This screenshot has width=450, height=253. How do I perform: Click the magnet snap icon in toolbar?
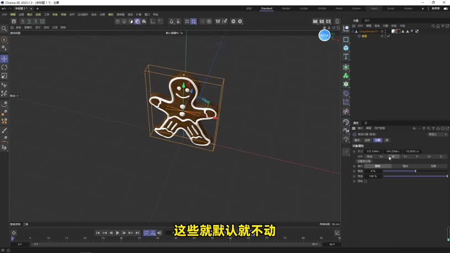[171, 21]
